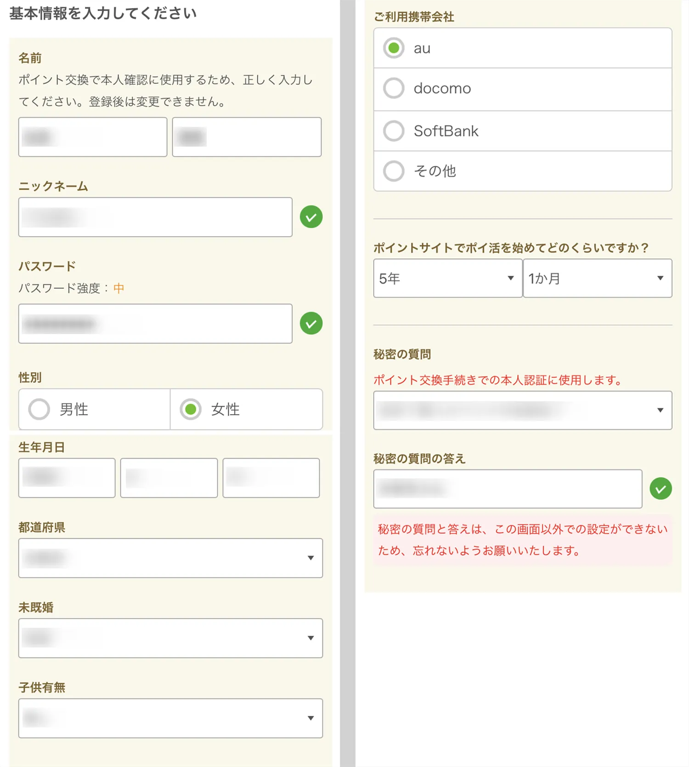Image resolution: width=689 pixels, height=767 pixels.
Task: Open the 秘密の質問 secret question dropdown
Action: pyautogui.click(x=523, y=410)
